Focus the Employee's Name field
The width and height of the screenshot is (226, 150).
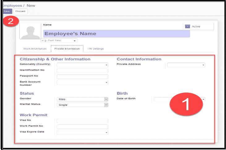coord(117,34)
